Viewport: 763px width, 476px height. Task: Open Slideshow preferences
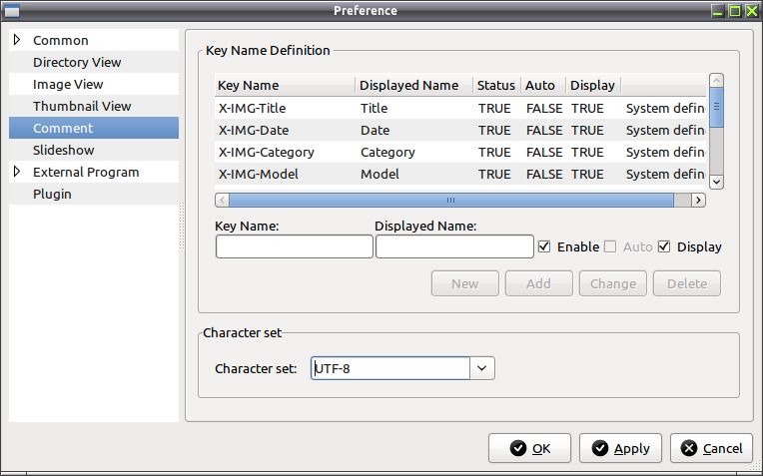pos(63,150)
